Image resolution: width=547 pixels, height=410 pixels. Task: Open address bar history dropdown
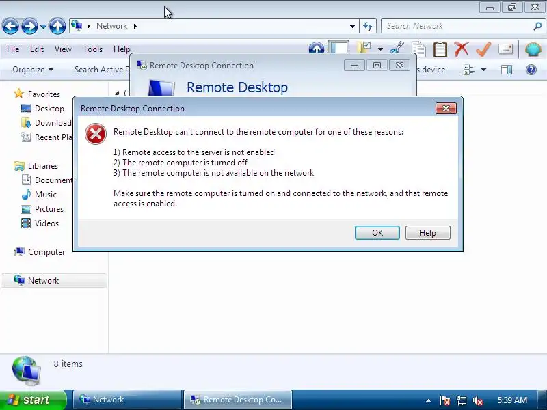352,26
